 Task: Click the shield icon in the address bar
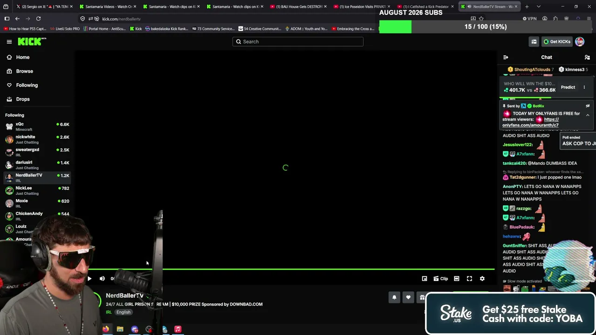coord(82,19)
